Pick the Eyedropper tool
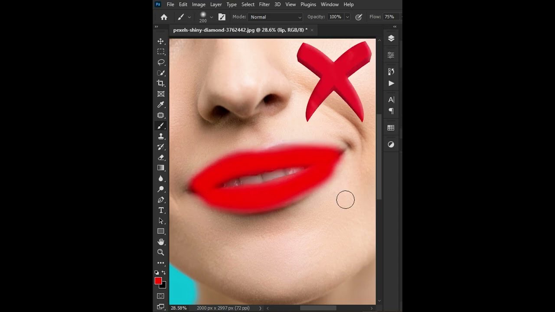This screenshot has height=312, width=555. 161,104
